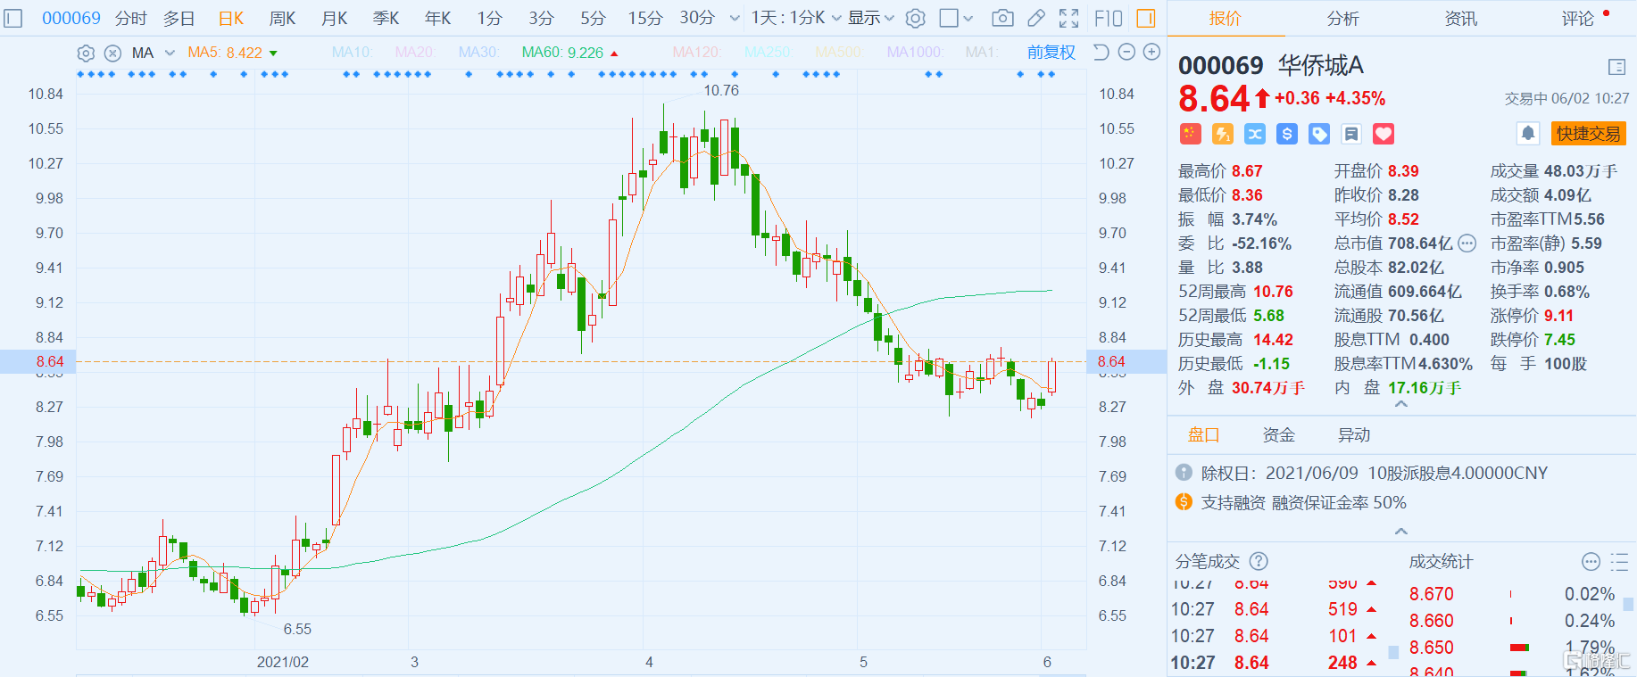Open chart settings gear in top toolbar
1637x677 pixels.
[915, 18]
